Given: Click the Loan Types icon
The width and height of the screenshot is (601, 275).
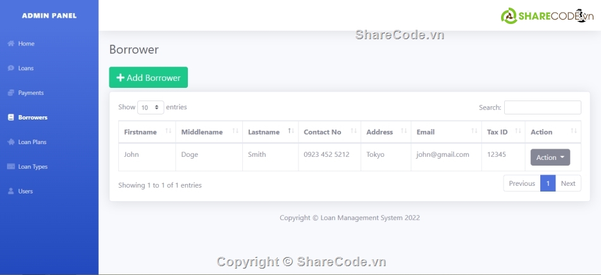Looking at the screenshot, I should coord(11,167).
